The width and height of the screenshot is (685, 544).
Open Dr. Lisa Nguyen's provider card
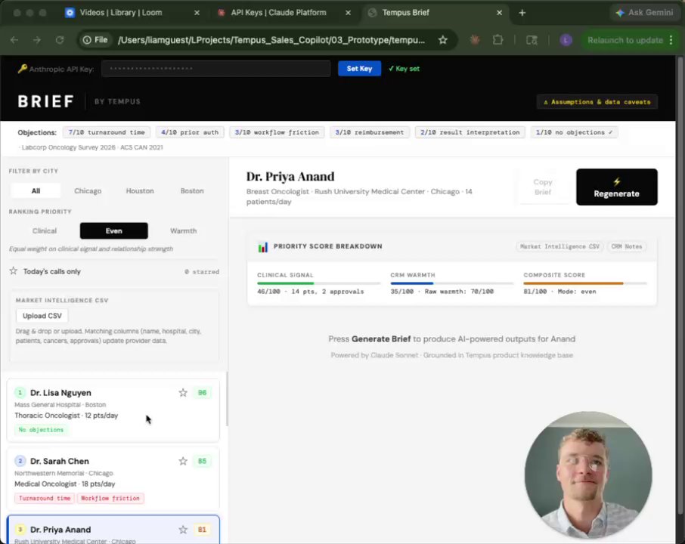113,410
